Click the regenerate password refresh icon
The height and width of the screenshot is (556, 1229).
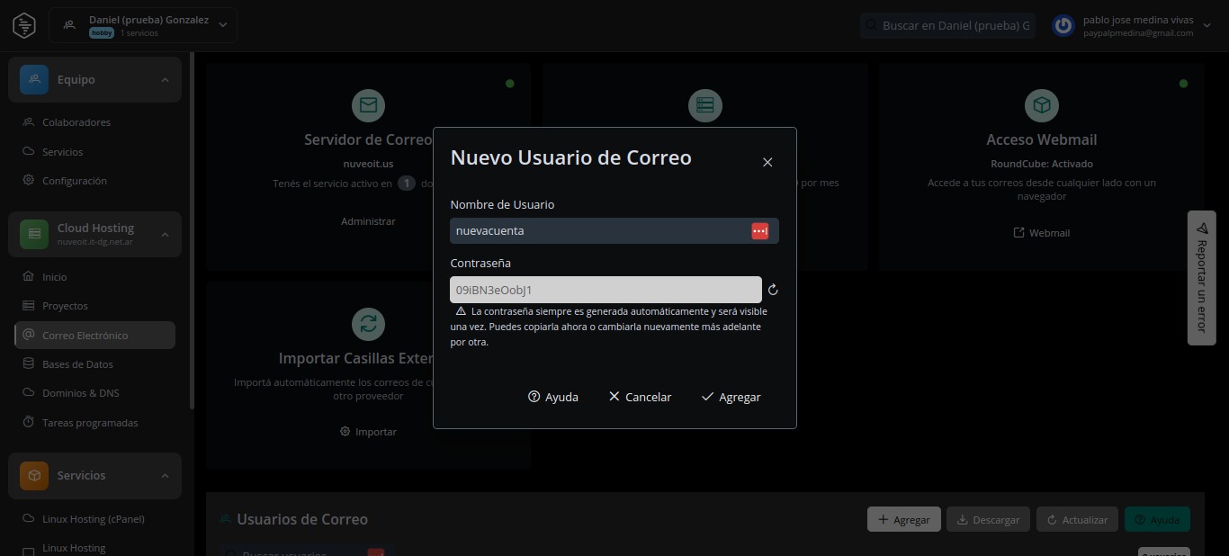tap(772, 291)
